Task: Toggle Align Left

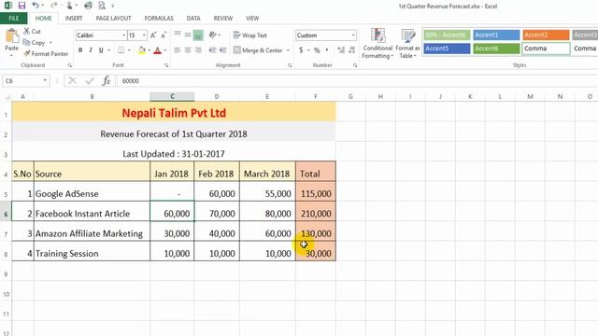Action: (x=178, y=50)
